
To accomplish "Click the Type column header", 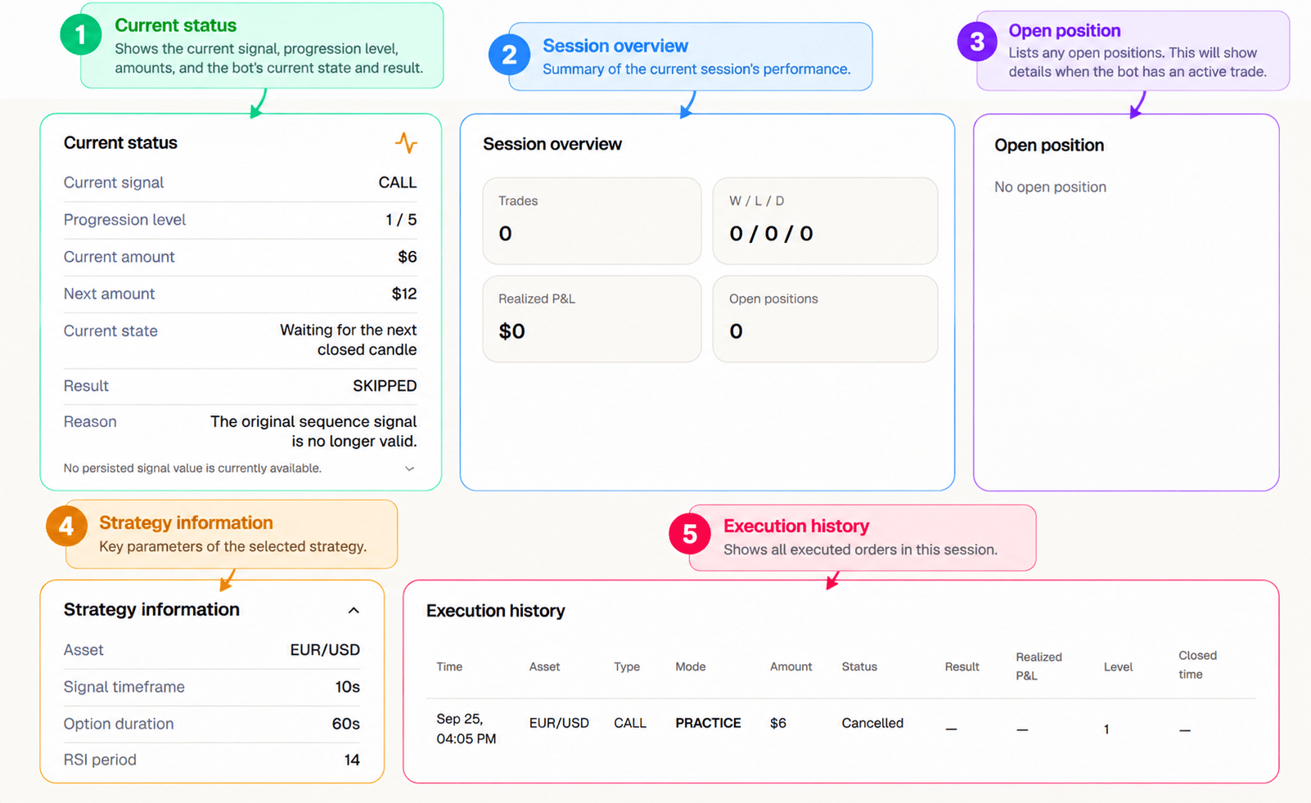I will (627, 667).
